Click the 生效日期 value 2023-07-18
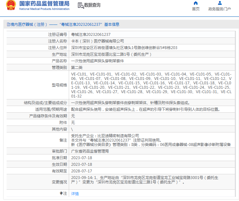This screenshot has height=201, width=239. tap(82, 165)
